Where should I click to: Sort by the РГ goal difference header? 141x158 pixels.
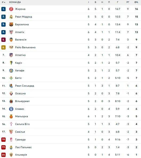pos(128,2)
